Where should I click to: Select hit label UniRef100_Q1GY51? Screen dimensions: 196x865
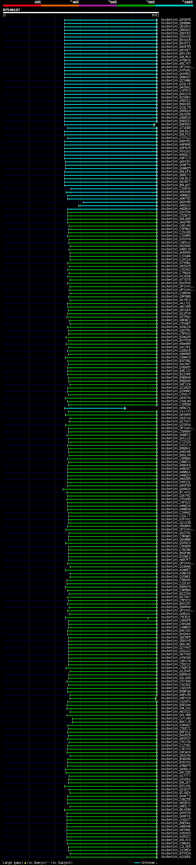(176, 533)
